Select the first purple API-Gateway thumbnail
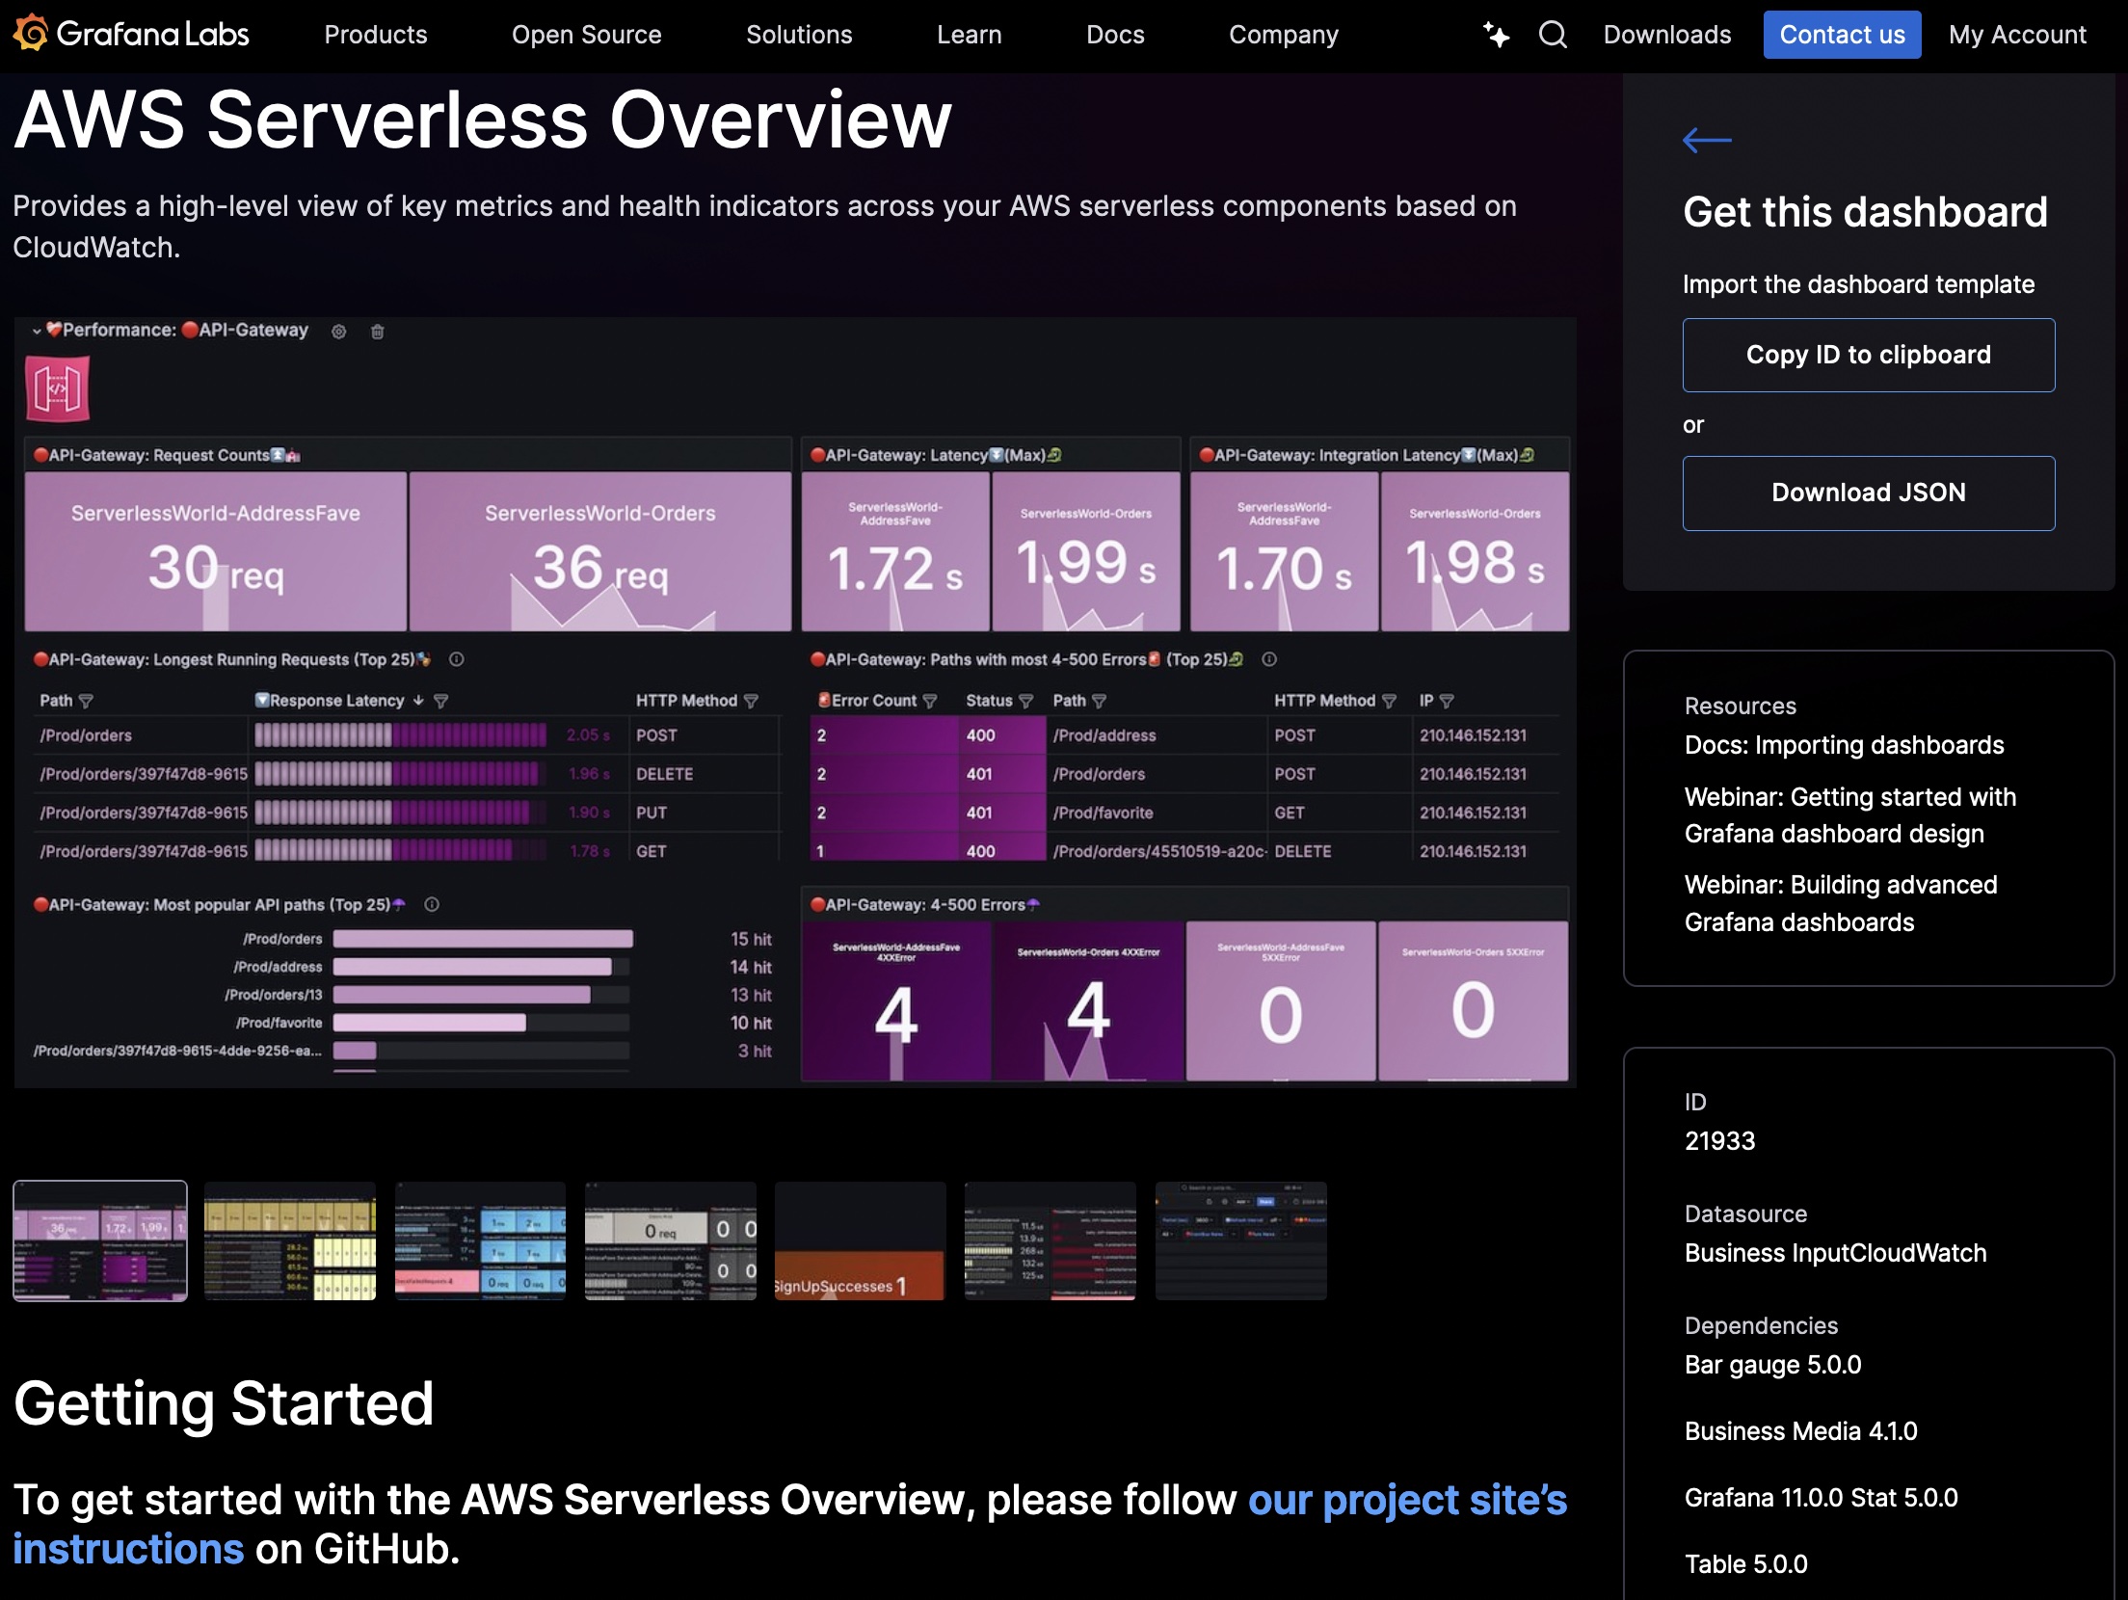The width and height of the screenshot is (2128, 1600). coord(100,1240)
